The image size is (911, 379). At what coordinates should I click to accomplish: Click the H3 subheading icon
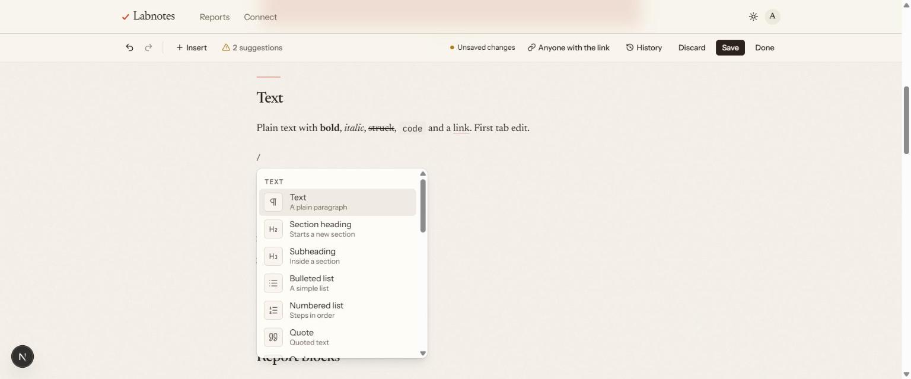[x=273, y=256]
